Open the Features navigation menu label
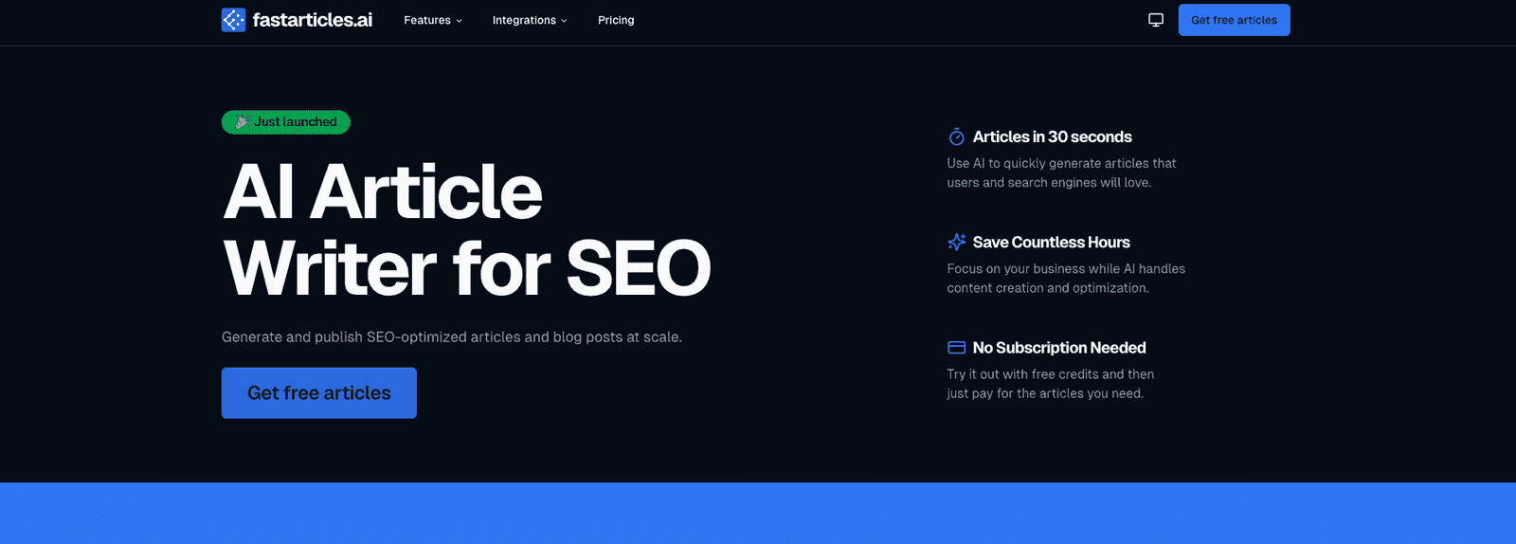1516x544 pixels. coord(427,20)
